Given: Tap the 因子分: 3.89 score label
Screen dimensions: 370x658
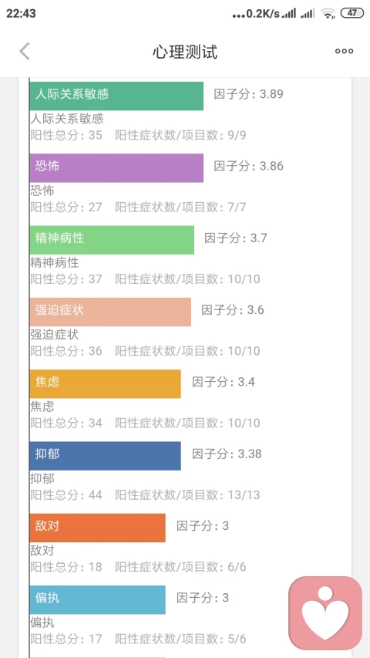Looking at the screenshot, I should pos(249,94).
